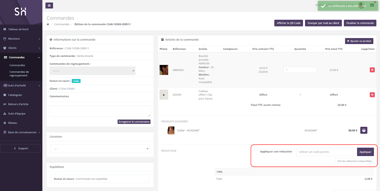
Task: Click Finaliser la commande button
Action: click(360, 23)
